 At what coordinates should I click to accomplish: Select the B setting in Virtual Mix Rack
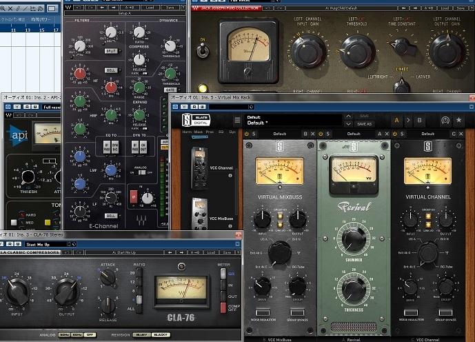pos(419,120)
